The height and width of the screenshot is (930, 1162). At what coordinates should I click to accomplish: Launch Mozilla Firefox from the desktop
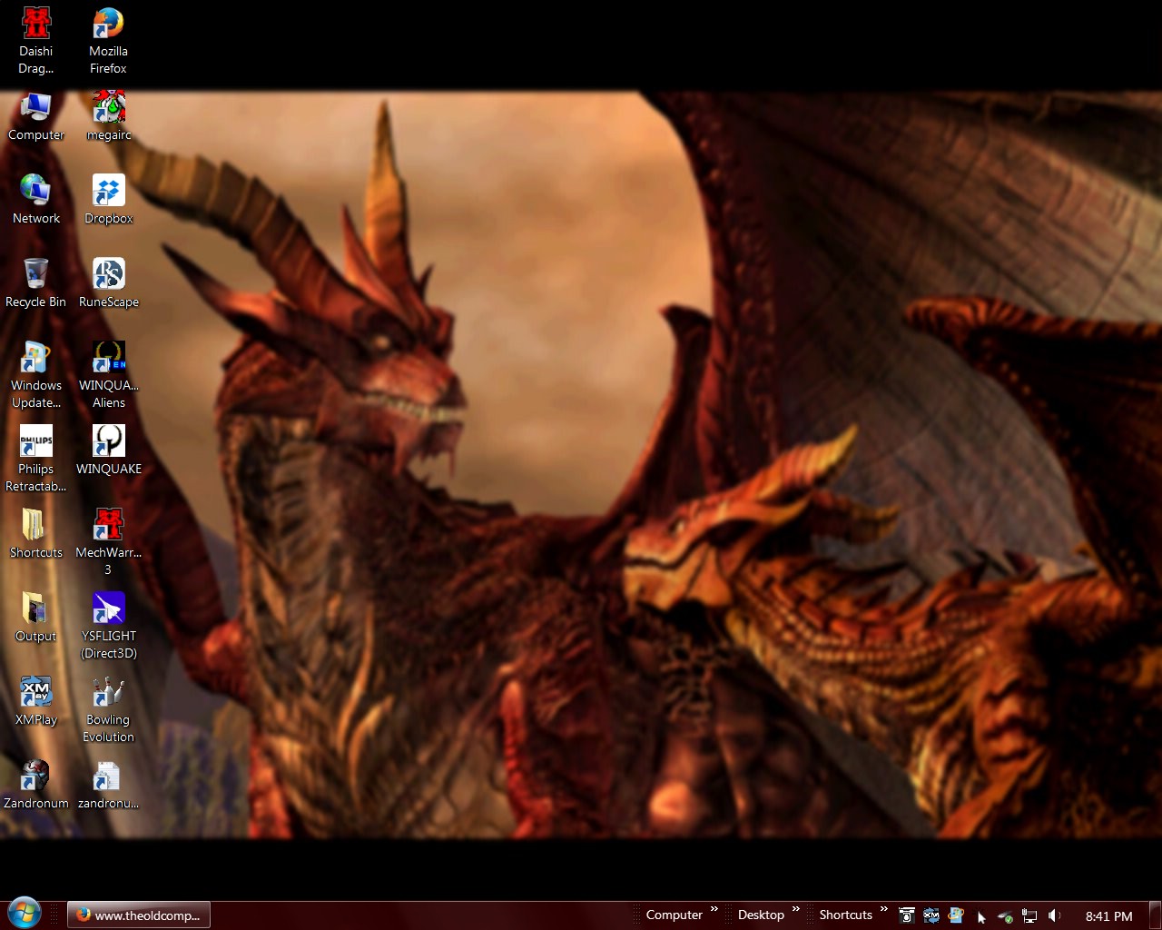(108, 41)
